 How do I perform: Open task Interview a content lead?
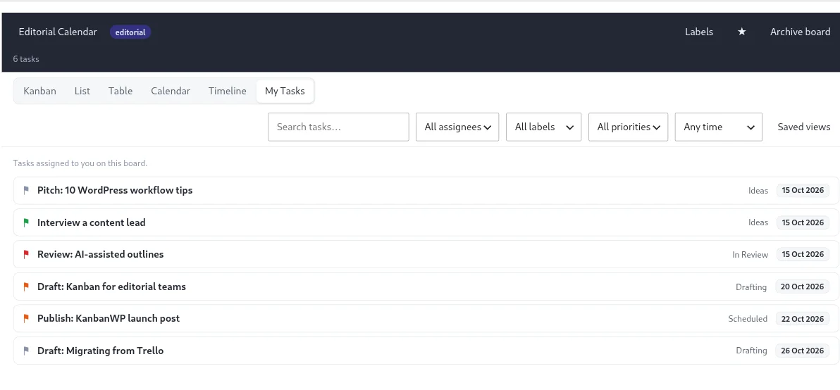click(x=426, y=222)
